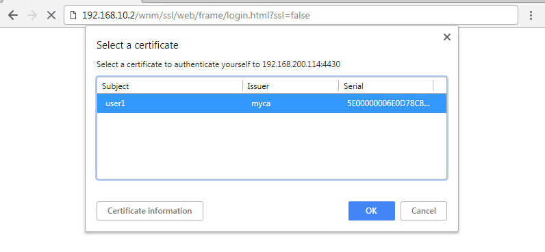
Task: Close the Select a certificate dialog
Action: pyautogui.click(x=447, y=37)
